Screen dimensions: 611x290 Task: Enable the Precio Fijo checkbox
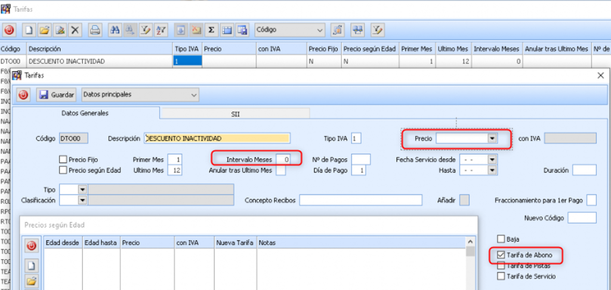click(63, 159)
